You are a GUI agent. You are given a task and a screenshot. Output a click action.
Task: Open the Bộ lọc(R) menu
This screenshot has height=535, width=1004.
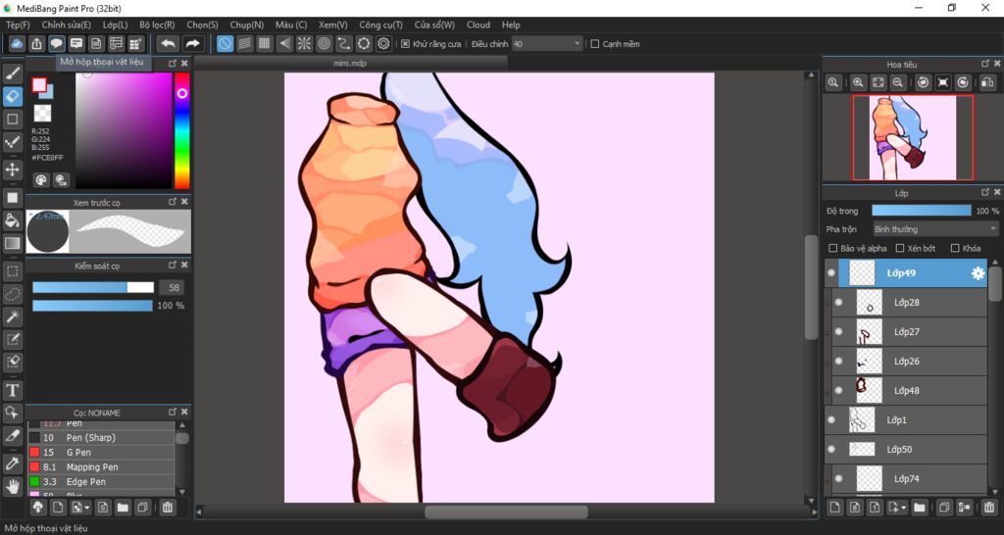pyautogui.click(x=157, y=24)
